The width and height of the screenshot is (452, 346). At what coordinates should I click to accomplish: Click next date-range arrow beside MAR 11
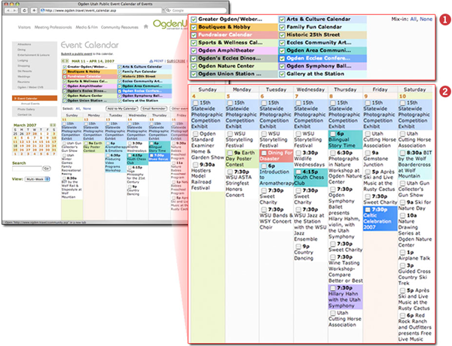pyautogui.click(x=67, y=61)
